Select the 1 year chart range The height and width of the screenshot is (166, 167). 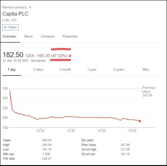(x=92, y=69)
